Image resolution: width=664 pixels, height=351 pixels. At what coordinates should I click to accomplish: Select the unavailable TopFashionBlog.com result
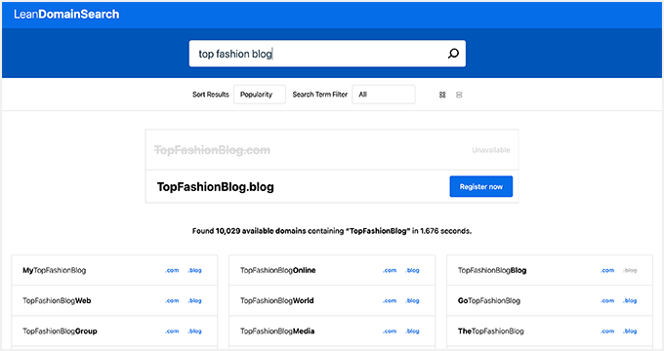[332, 150]
